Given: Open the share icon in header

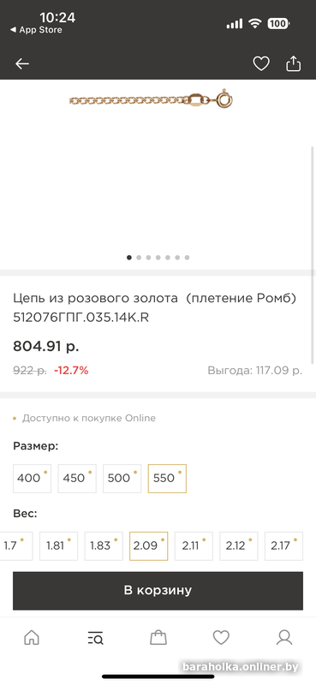Looking at the screenshot, I should click(x=293, y=63).
